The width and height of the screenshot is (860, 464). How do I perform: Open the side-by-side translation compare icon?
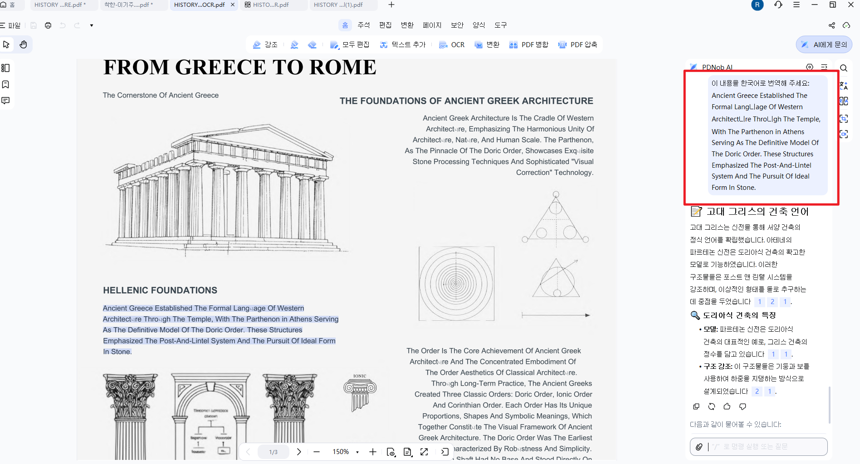844,101
